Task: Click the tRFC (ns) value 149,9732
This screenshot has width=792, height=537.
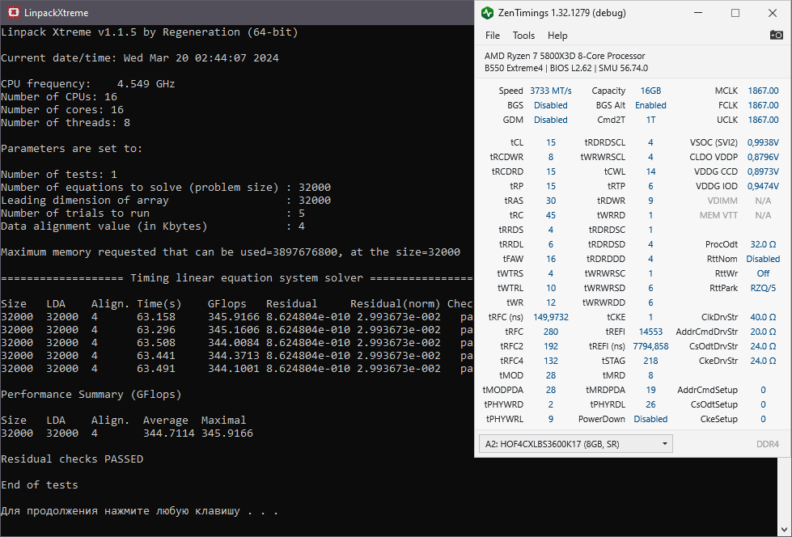Action: pyautogui.click(x=551, y=317)
